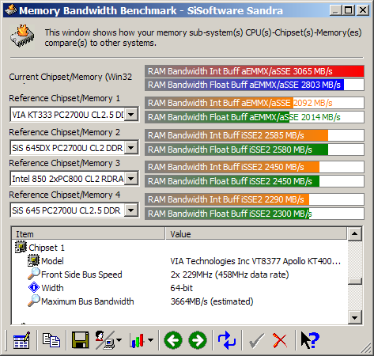Screen dimensions: 374x356
Task: Save results with the floppy disk icon
Action: tap(80, 340)
